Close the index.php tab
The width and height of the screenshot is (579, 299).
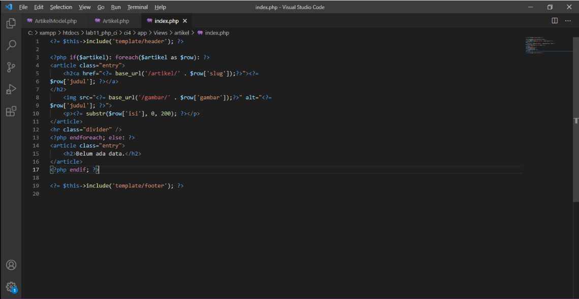[x=184, y=21]
